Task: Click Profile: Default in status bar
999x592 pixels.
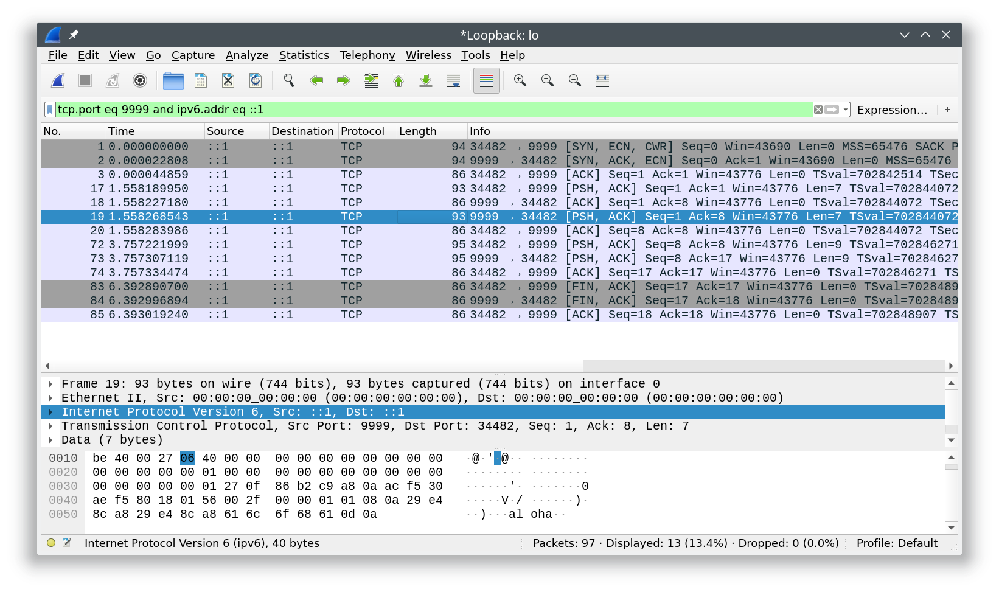Action: (x=897, y=543)
